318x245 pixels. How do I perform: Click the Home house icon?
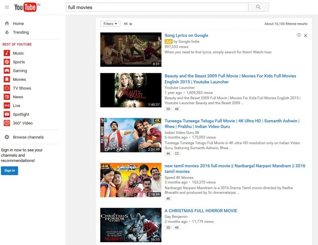(7, 23)
